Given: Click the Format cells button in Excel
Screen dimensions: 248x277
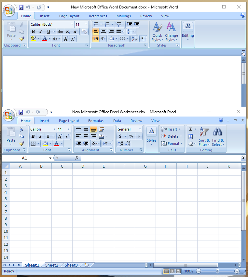Looking at the screenshot, I should tap(172, 144).
